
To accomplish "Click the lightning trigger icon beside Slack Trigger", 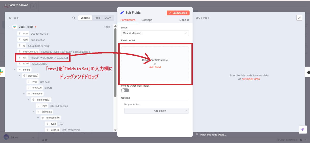I will (x=35, y=27).
